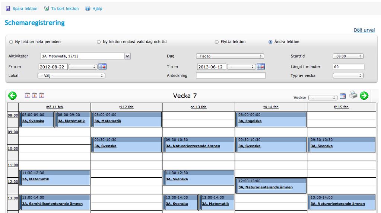
Task: Click the 08:00 time row label
Action: tap(13, 116)
